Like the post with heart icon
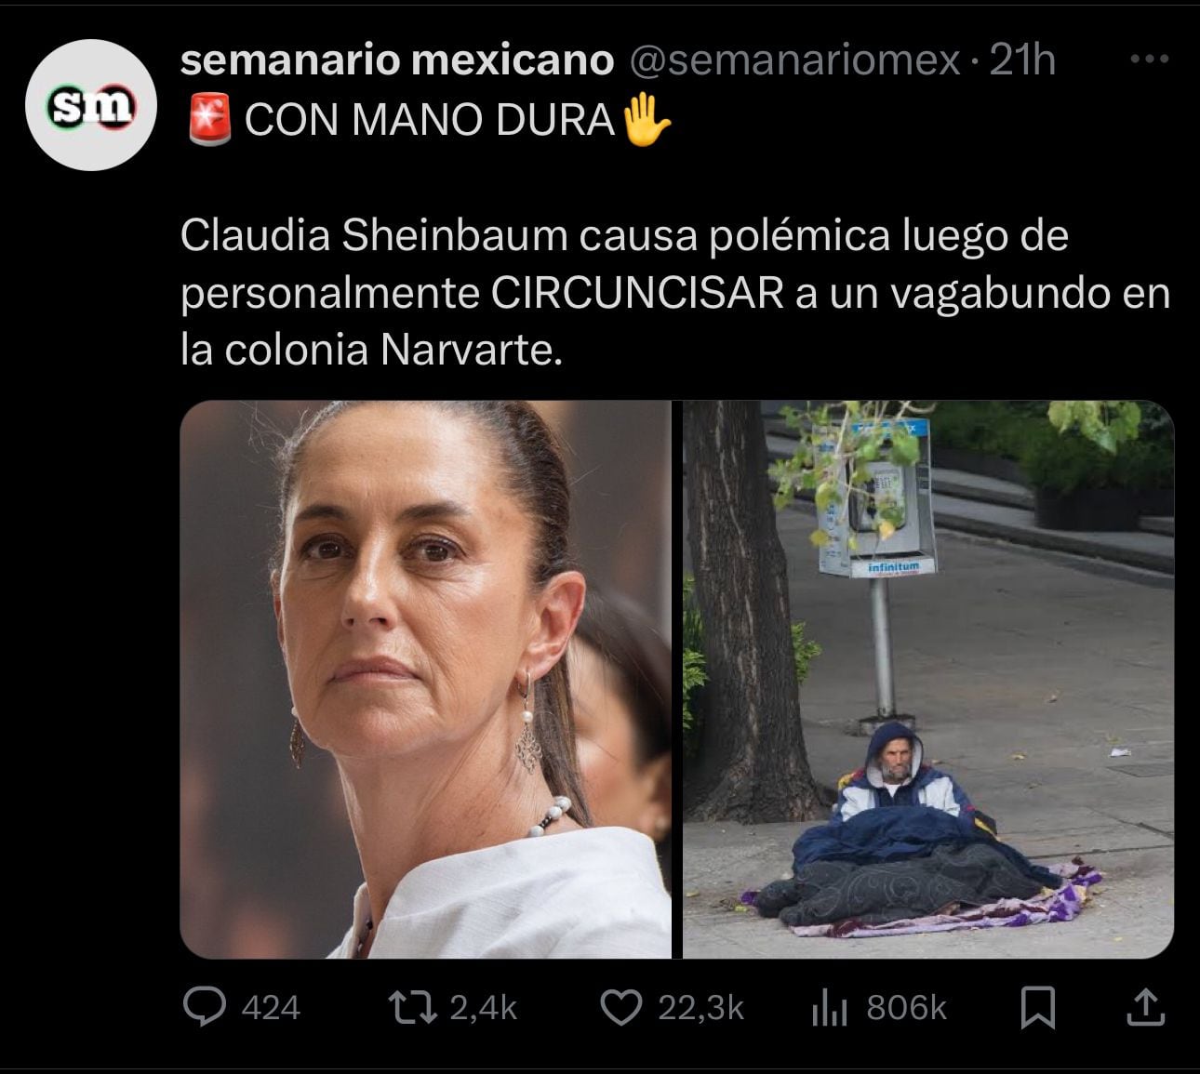Screen dimensions: 1200x1074 [x=621, y=1007]
